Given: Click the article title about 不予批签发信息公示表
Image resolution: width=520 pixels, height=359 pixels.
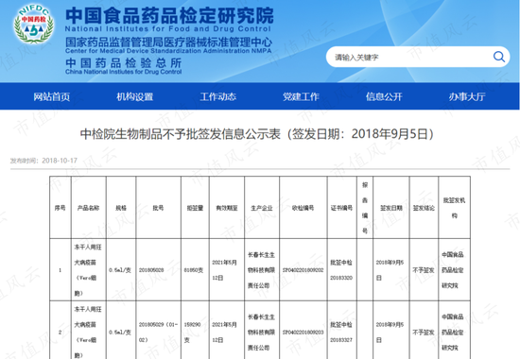Looking at the screenshot, I should pyautogui.click(x=257, y=134).
